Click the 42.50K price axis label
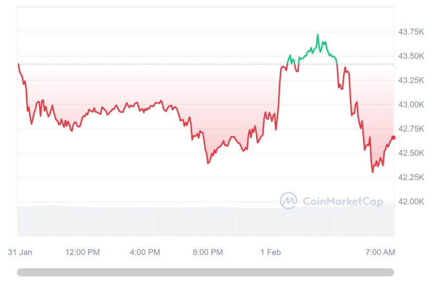This screenshot has height=294, width=442. [x=411, y=153]
